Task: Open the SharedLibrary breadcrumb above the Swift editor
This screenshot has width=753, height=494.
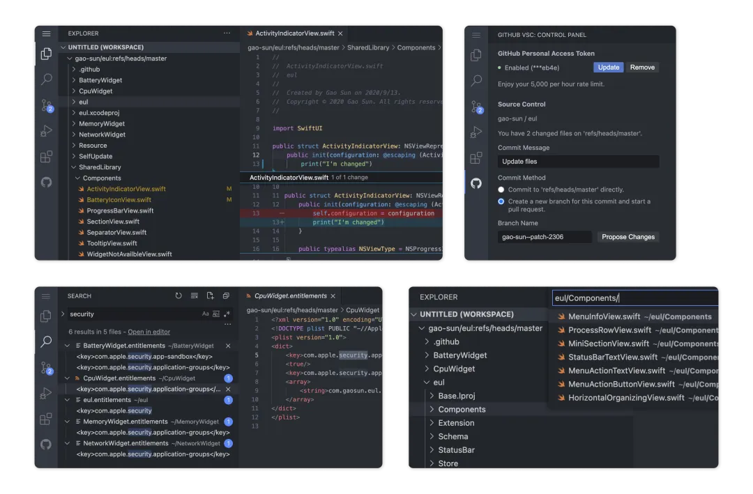Action: tap(368, 47)
